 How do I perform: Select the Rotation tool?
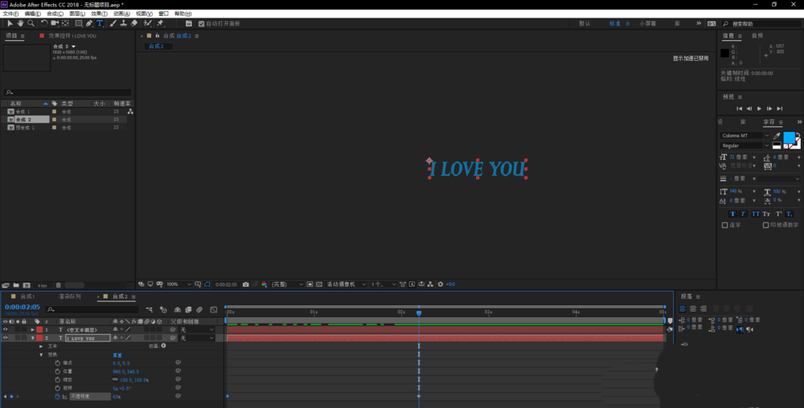point(44,23)
